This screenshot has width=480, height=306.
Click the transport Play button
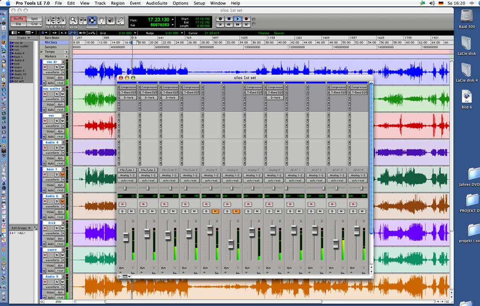tap(237, 19)
